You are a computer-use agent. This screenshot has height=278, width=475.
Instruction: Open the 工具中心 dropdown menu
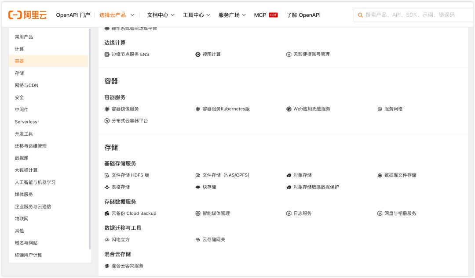196,15
